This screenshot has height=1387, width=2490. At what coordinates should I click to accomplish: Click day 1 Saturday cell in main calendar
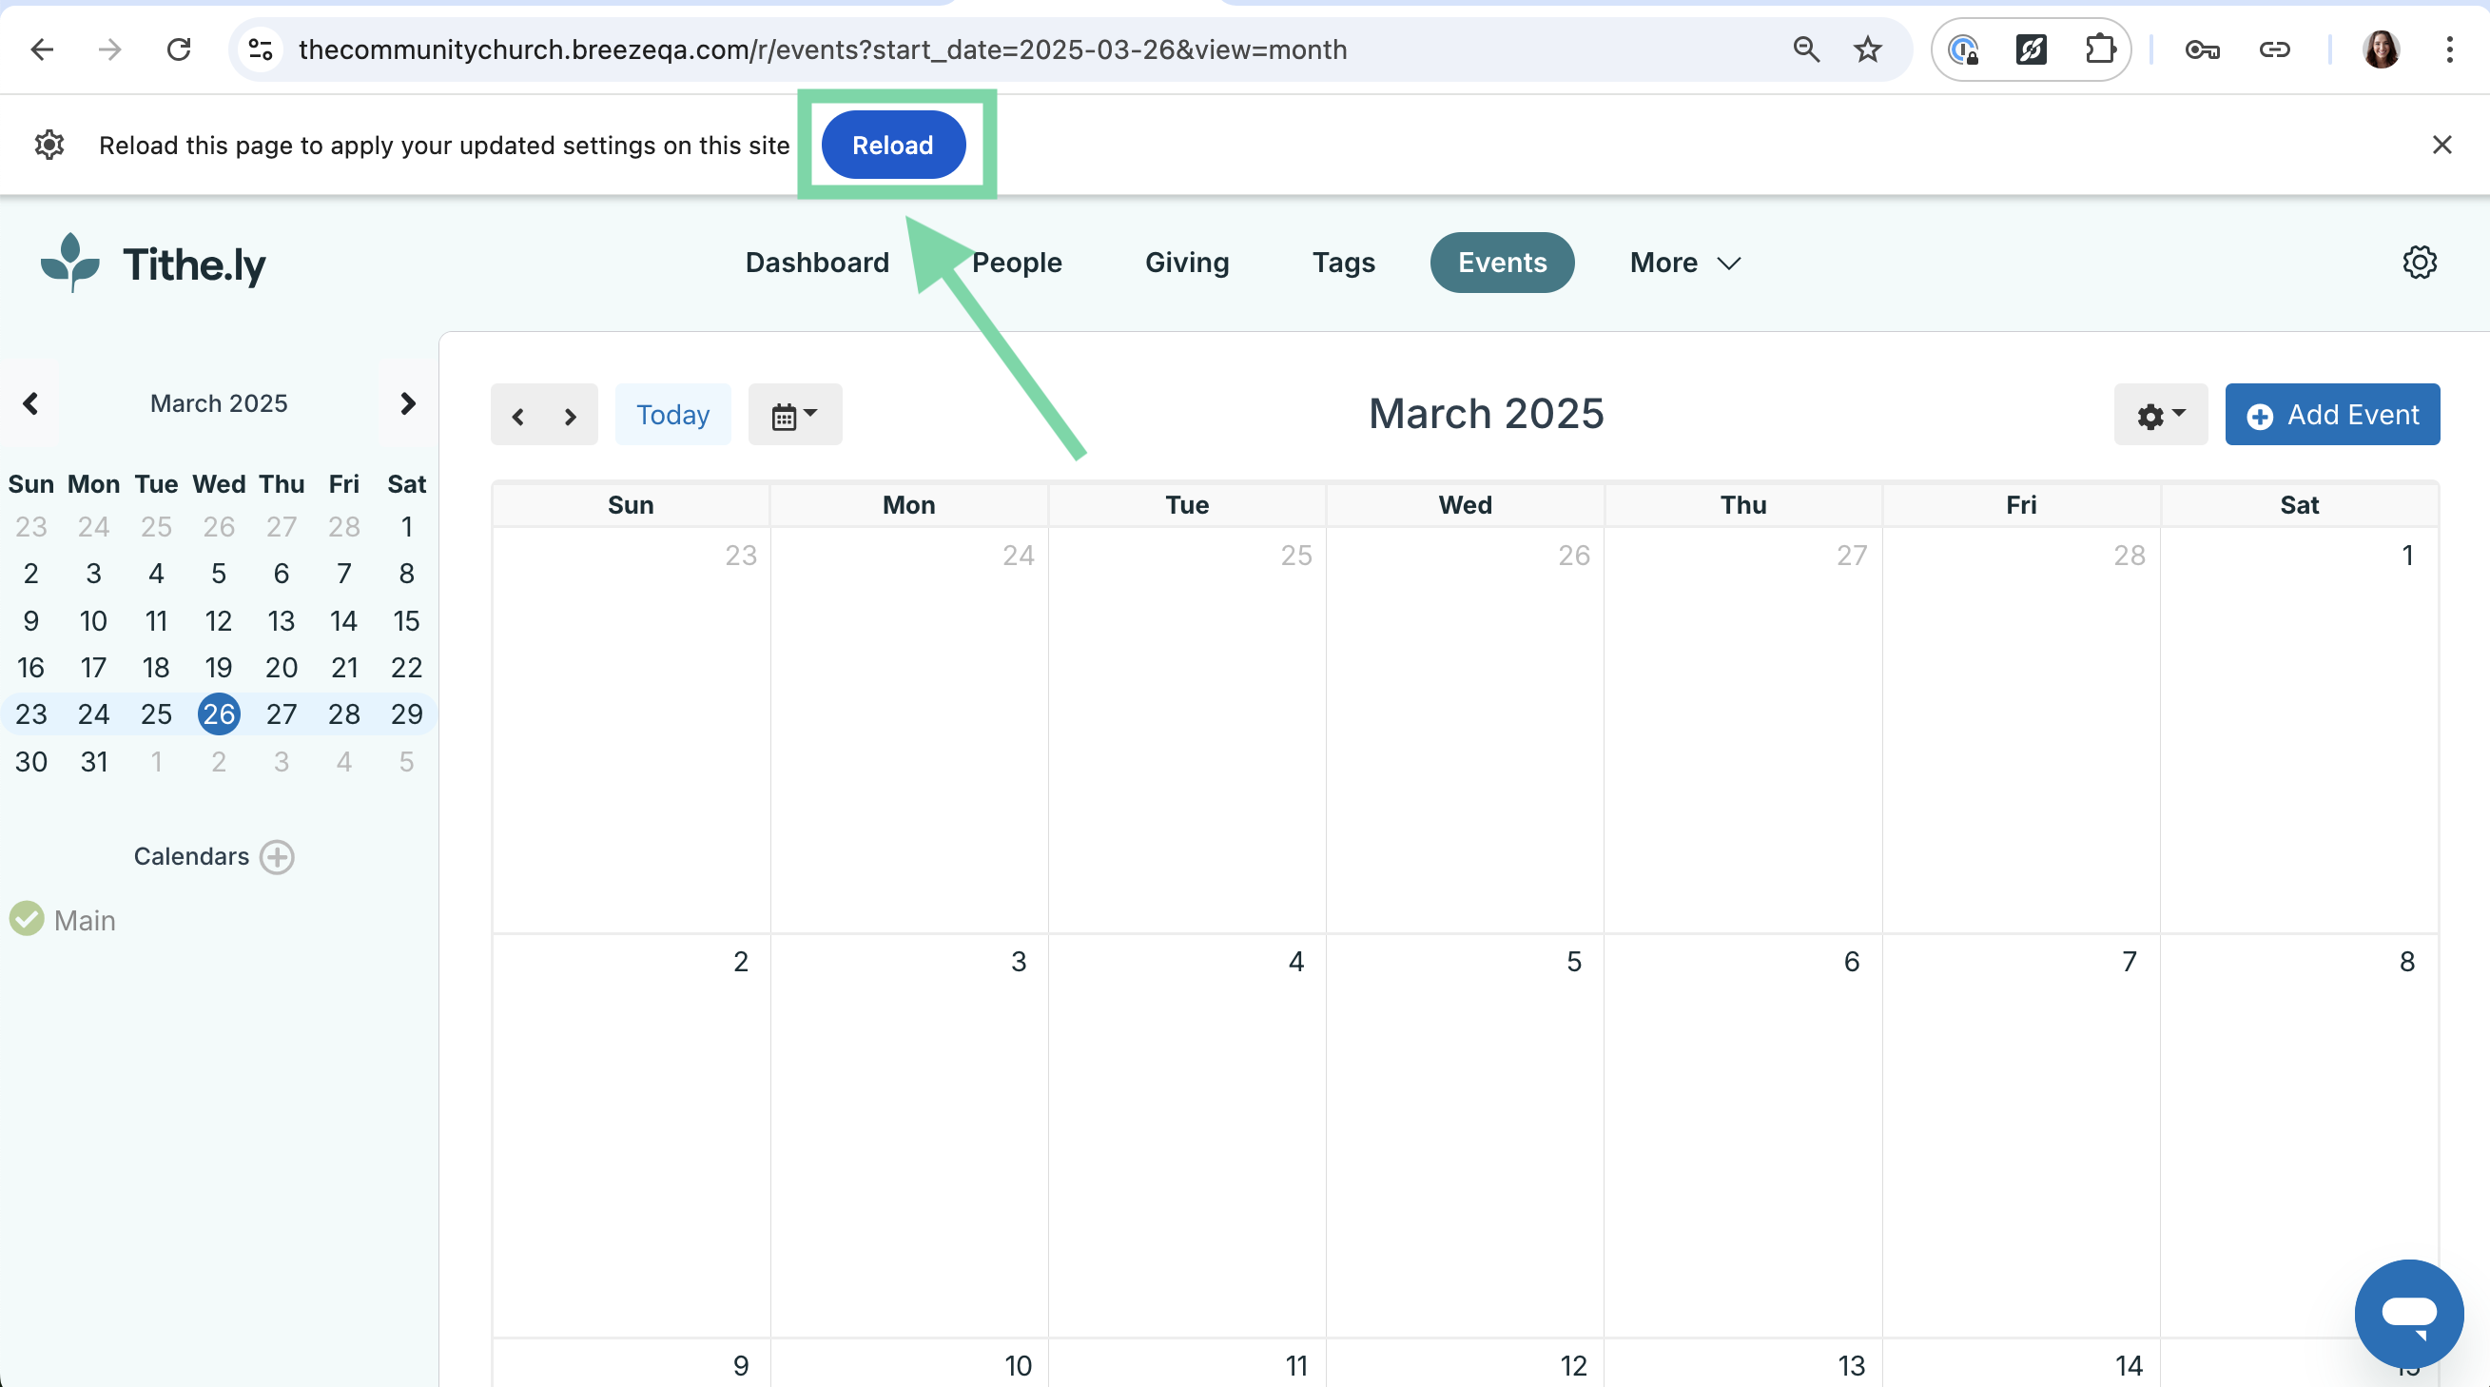[2300, 731]
